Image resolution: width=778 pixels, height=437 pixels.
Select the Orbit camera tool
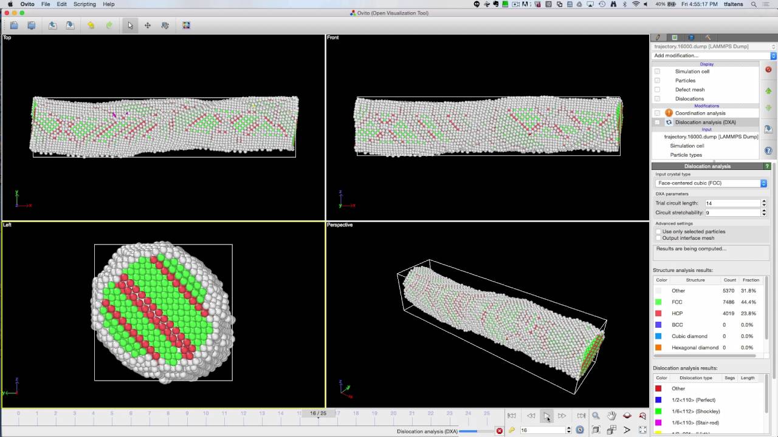pos(627,416)
